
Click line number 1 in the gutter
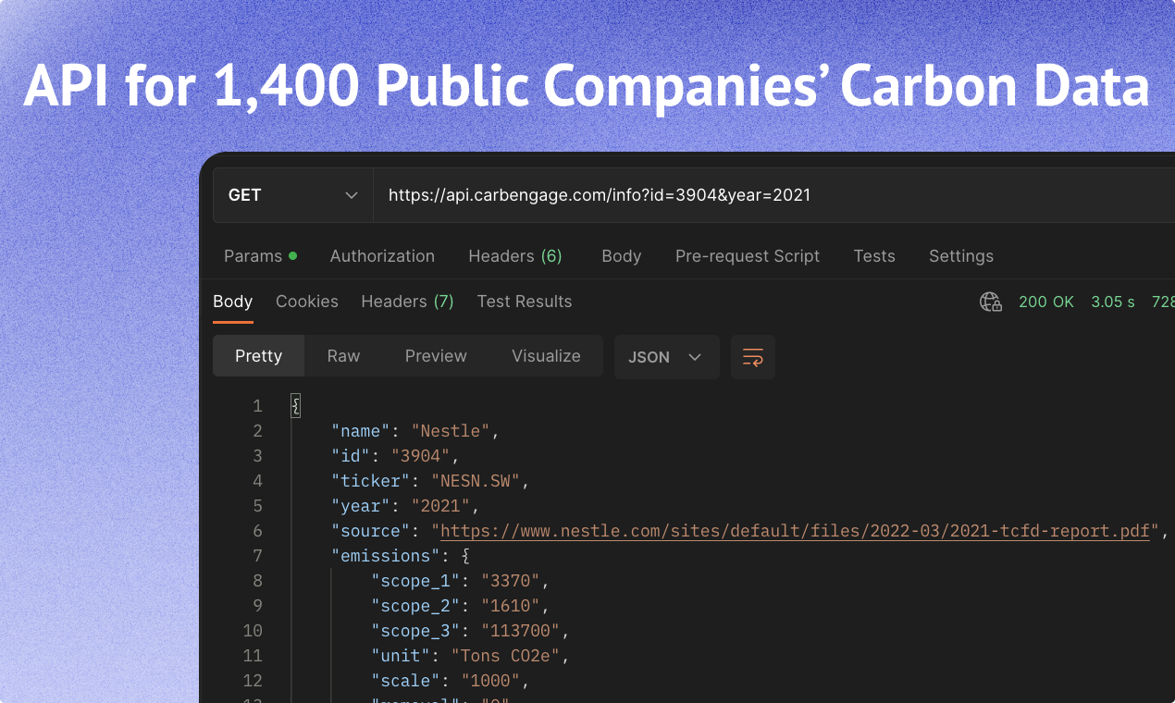tap(257, 406)
